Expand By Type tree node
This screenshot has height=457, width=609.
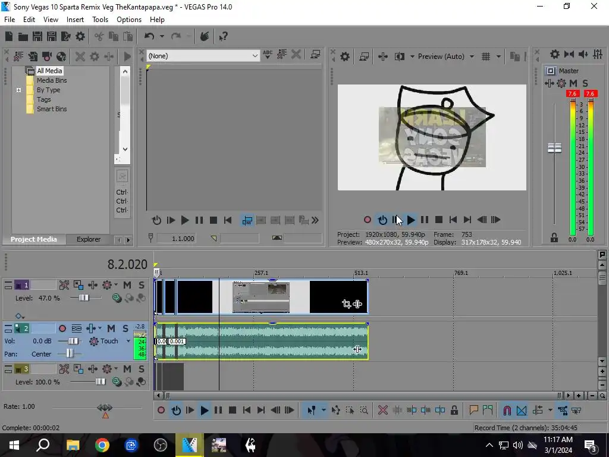[x=18, y=90]
